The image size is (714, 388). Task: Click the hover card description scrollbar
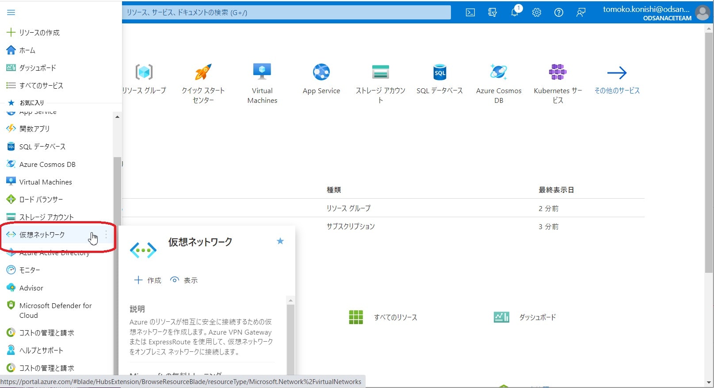290,340
